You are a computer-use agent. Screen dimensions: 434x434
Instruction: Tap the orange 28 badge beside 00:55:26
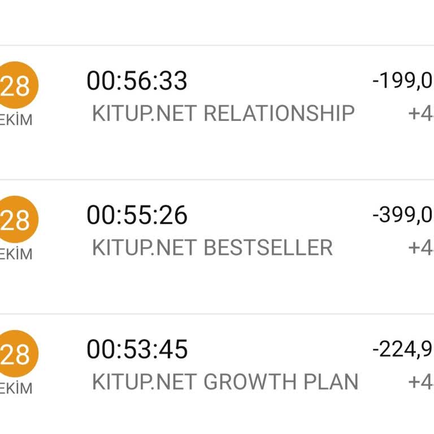(18, 219)
